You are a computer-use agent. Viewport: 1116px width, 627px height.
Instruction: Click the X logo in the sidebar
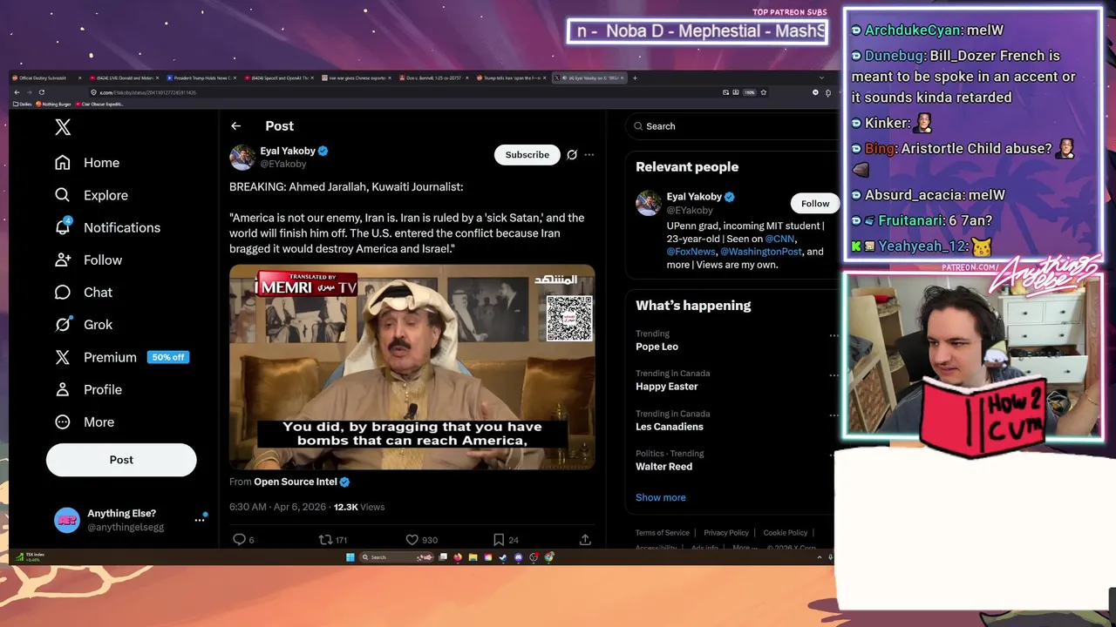63,127
